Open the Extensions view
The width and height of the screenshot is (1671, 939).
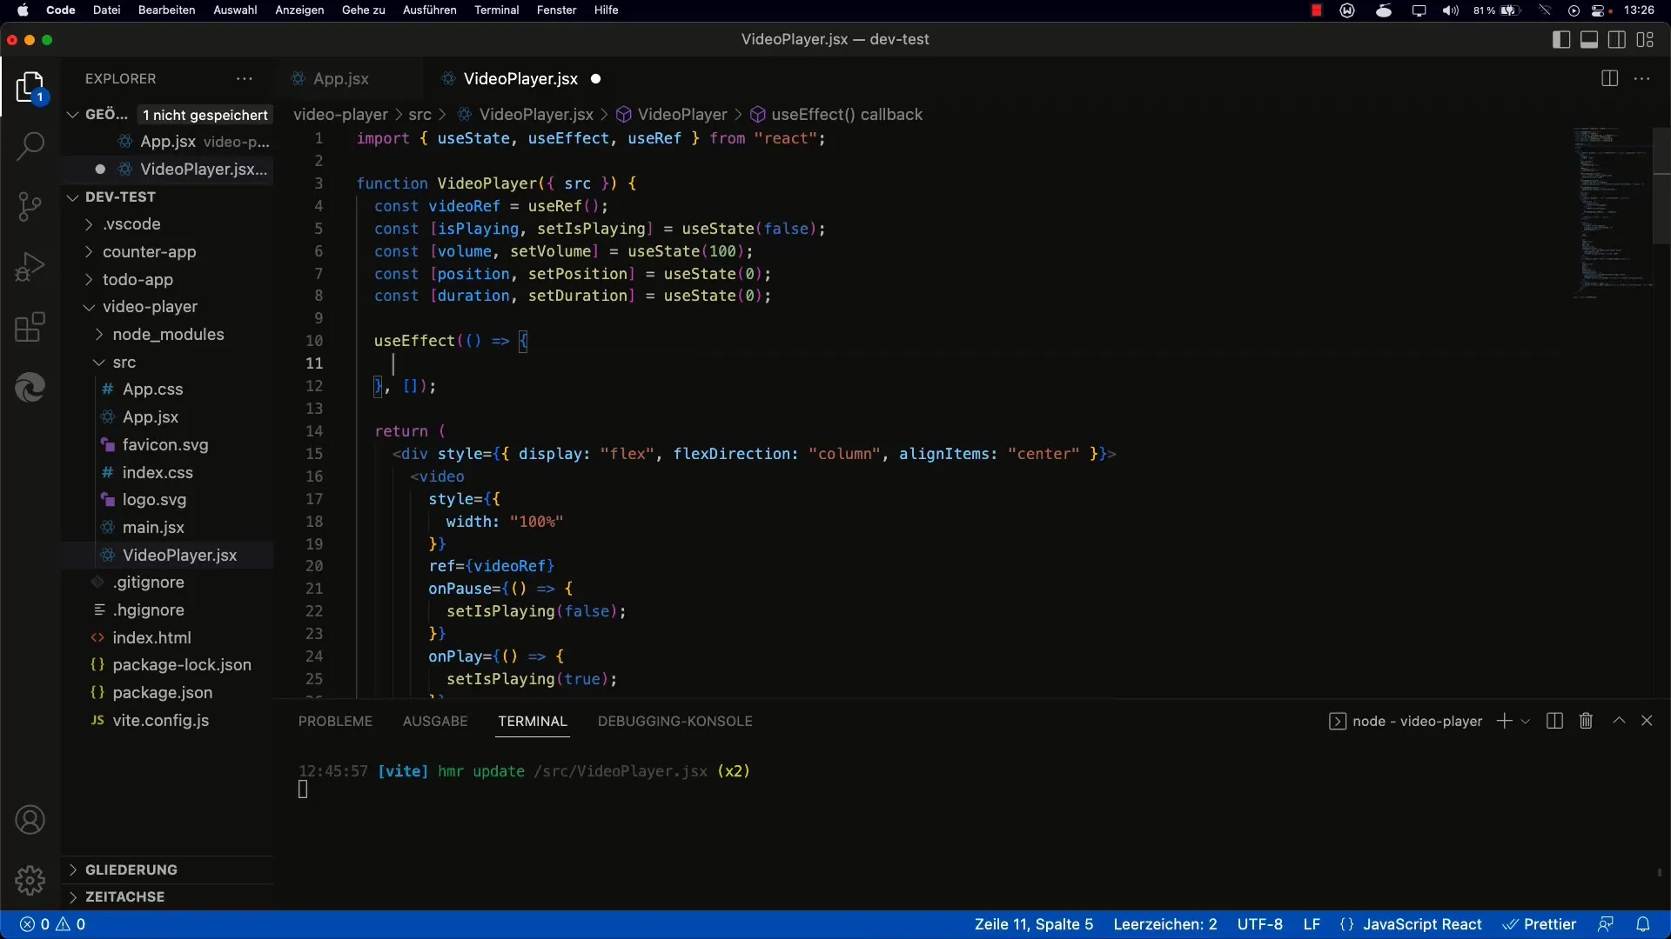tap(30, 328)
